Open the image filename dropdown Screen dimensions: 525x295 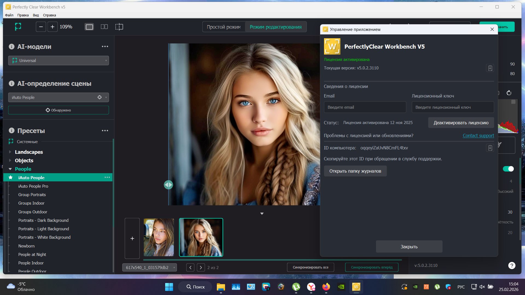point(150,267)
